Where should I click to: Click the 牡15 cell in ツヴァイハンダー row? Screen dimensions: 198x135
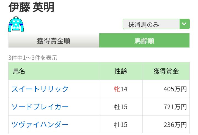pos(121,125)
